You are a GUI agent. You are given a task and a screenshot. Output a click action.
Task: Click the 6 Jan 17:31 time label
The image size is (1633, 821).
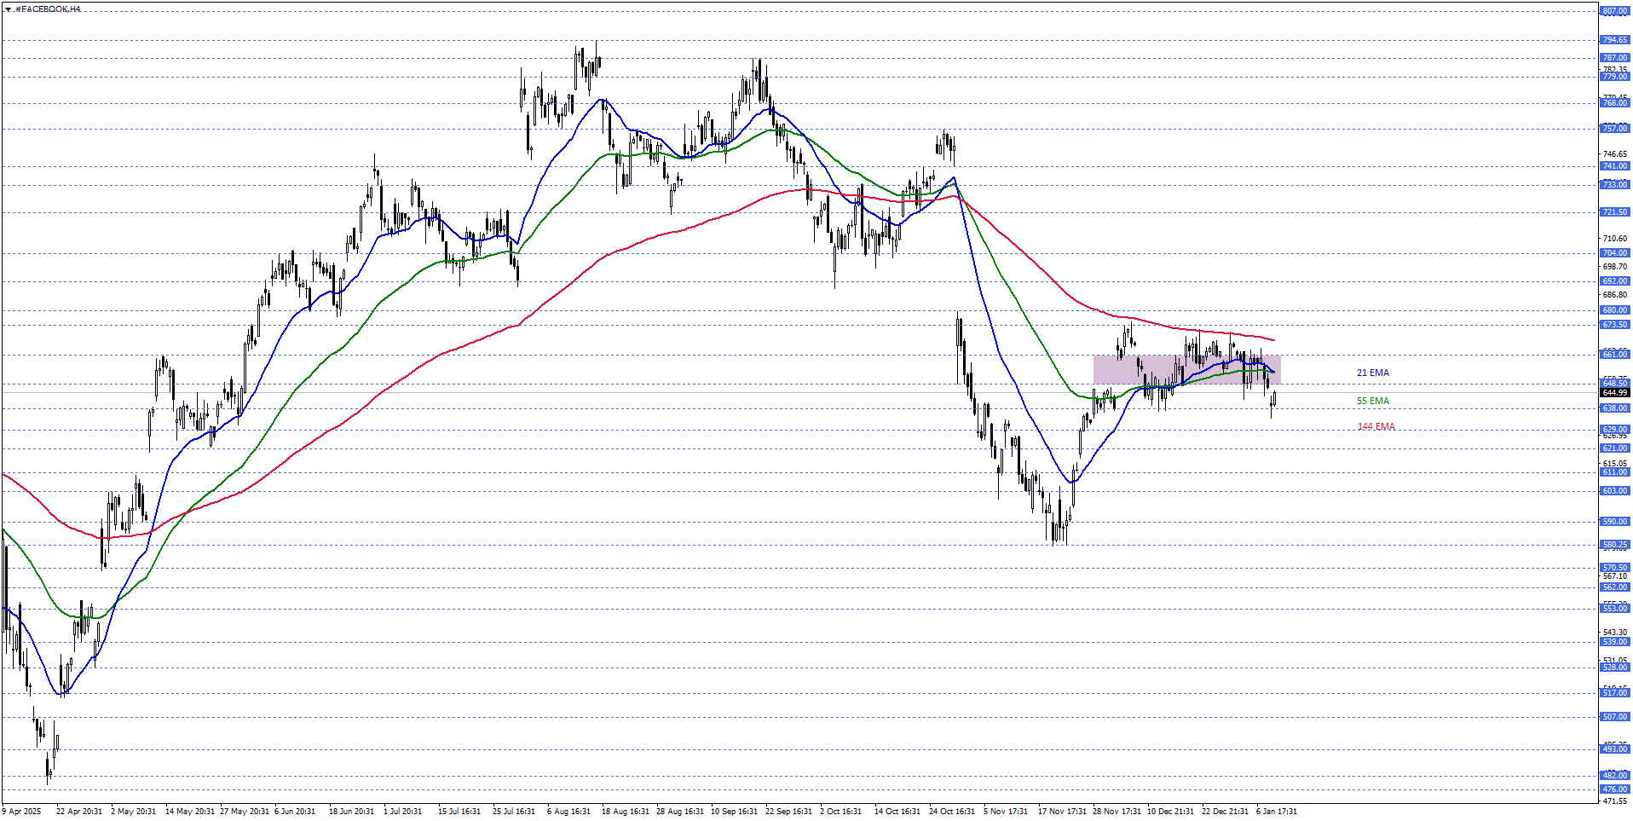[1276, 811]
